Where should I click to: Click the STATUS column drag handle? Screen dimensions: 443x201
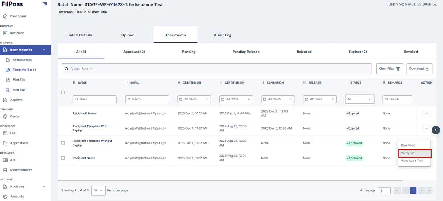coord(347,83)
